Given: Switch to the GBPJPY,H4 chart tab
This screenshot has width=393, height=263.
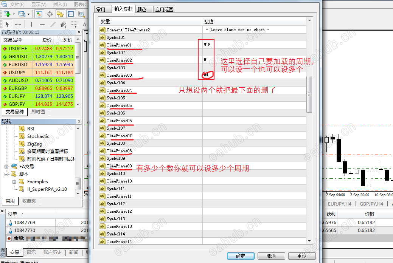Looking at the screenshot, I should tap(371, 204).
